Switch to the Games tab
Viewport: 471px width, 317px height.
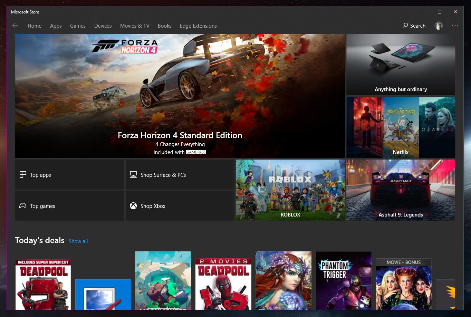tap(78, 26)
